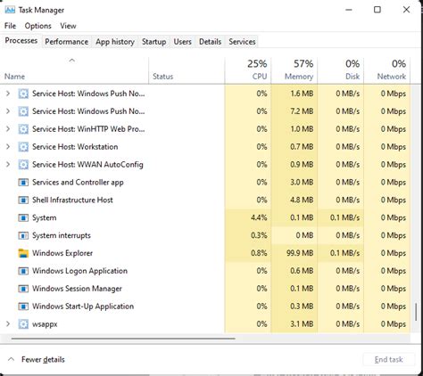Sort processes by the Network column header
This screenshot has width=423, height=376.
386,70
